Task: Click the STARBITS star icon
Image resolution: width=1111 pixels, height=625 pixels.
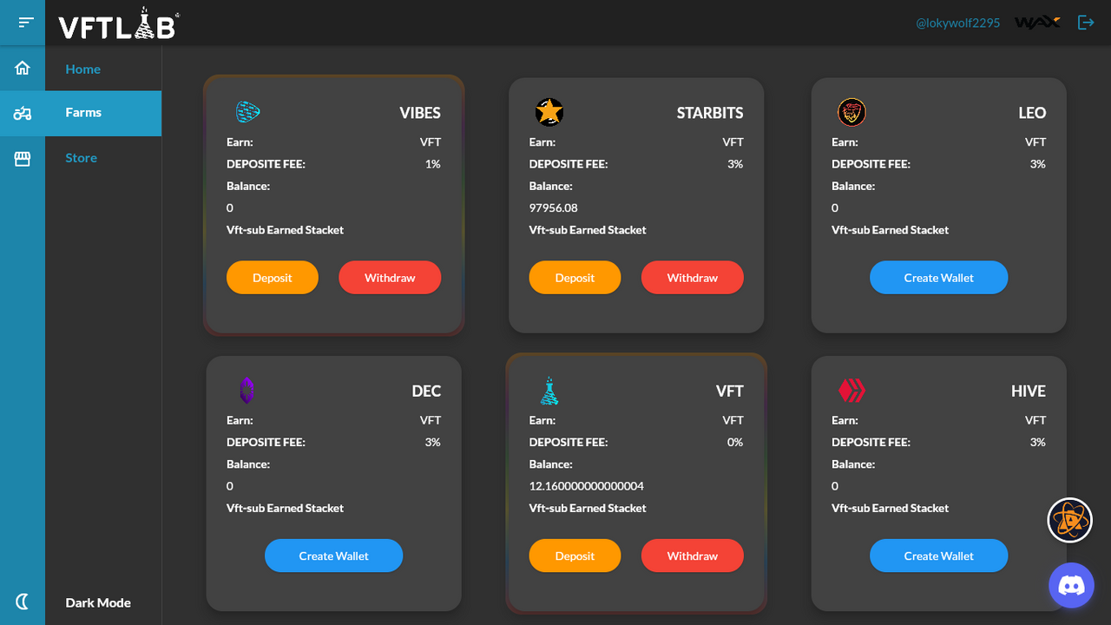Action: click(549, 112)
